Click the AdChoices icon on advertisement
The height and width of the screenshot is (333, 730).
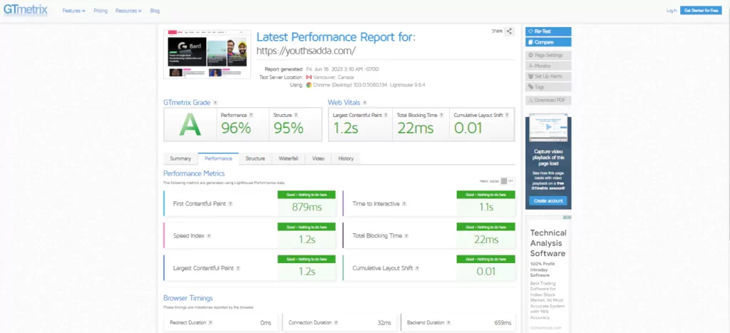tap(567, 217)
